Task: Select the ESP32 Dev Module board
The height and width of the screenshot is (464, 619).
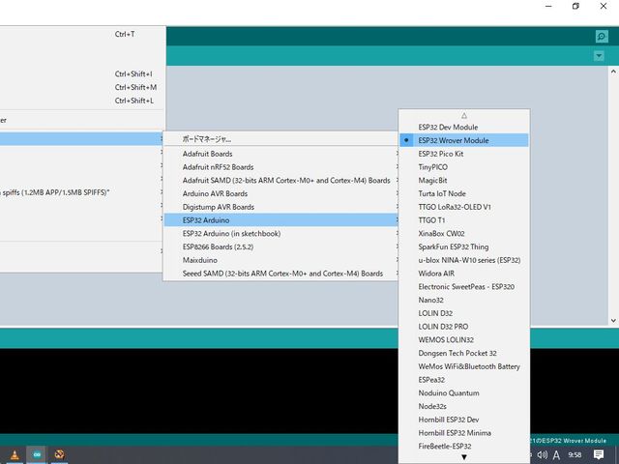Action: point(464,127)
